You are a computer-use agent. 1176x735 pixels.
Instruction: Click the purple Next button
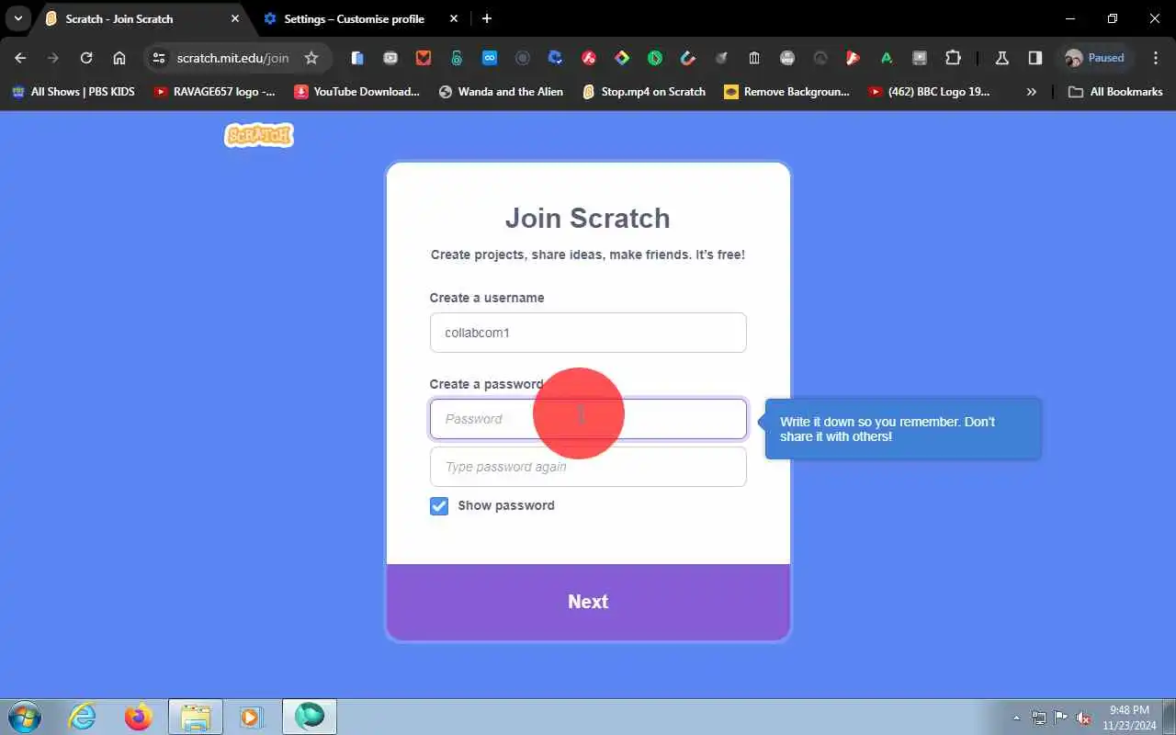[x=588, y=602]
